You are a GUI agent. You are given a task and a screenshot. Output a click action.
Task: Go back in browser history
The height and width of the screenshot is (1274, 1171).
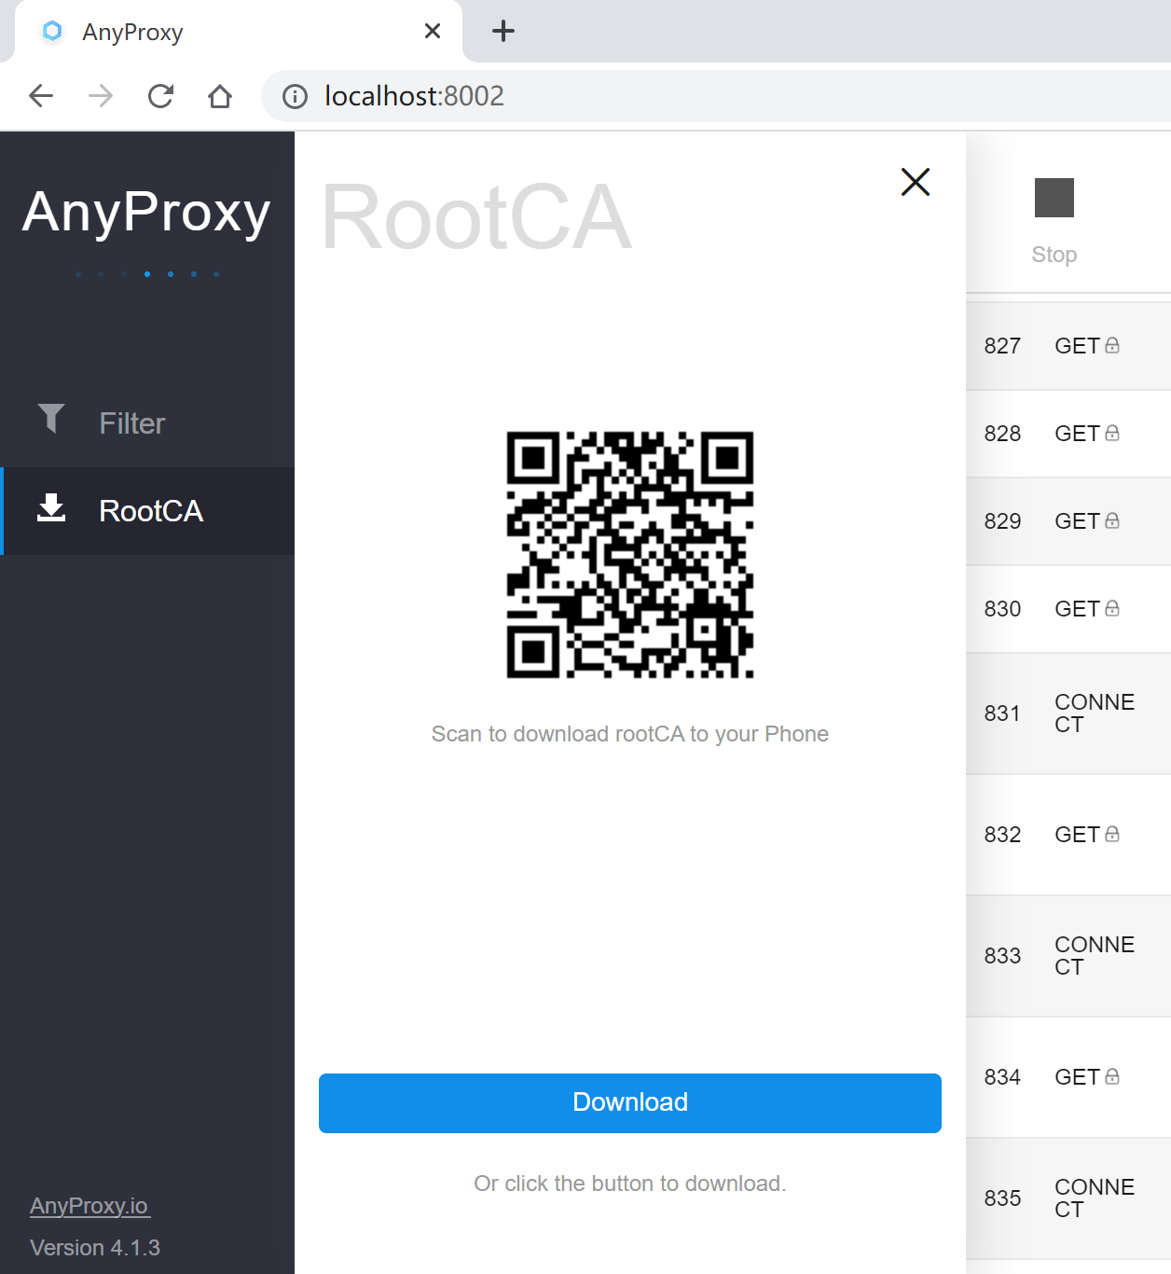[x=41, y=96]
